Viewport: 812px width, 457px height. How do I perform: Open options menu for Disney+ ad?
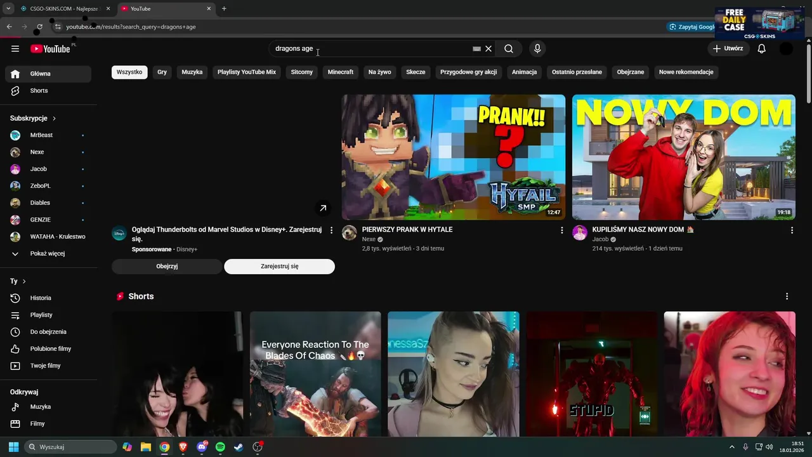[331, 230]
